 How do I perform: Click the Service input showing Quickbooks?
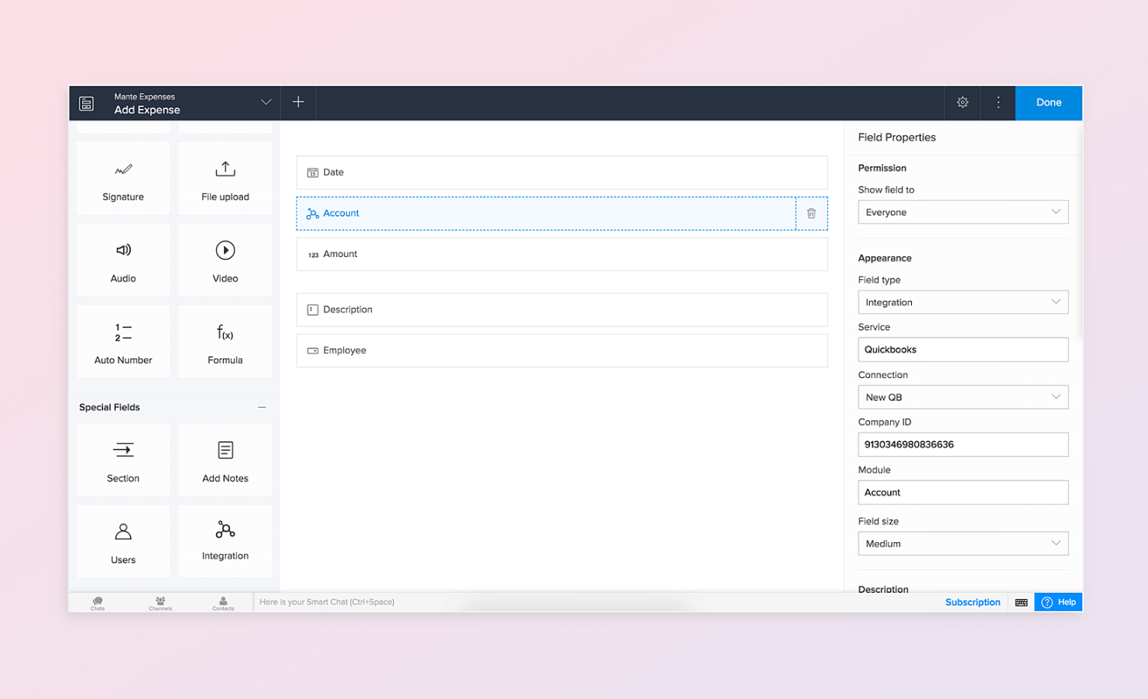pos(963,349)
